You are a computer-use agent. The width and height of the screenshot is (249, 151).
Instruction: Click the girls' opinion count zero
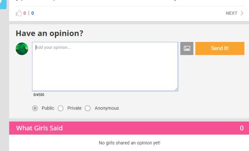(242, 128)
